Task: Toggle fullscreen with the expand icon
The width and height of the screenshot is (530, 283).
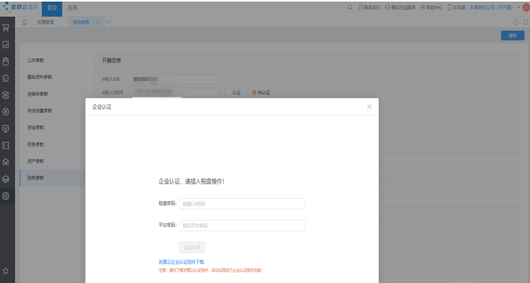Action: tap(526, 22)
